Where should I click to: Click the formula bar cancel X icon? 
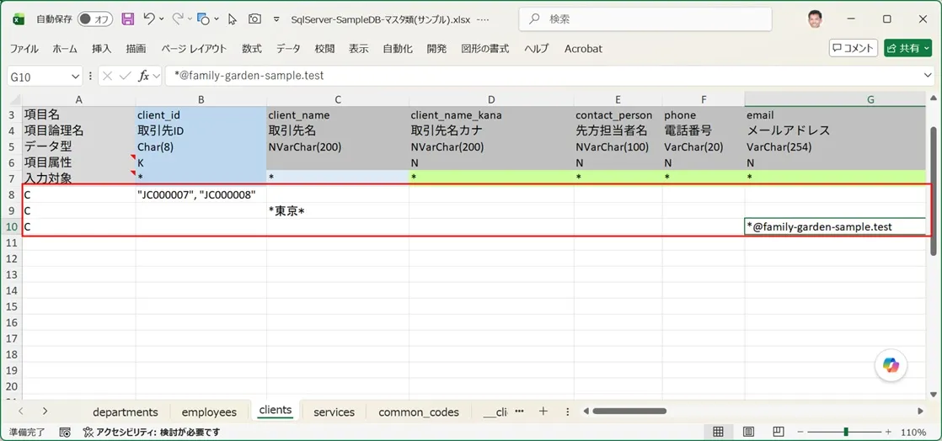pos(108,77)
